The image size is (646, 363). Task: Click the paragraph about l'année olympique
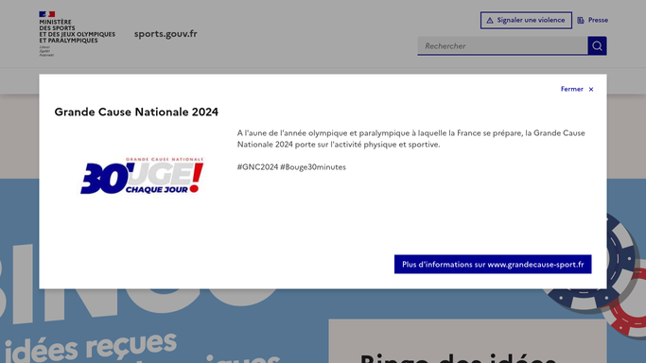411,139
